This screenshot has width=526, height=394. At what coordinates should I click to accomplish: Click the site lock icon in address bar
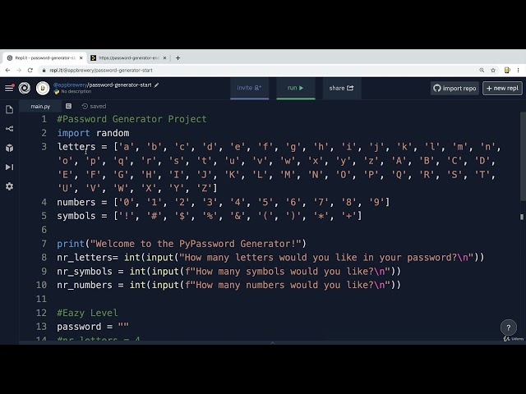[x=44, y=71]
